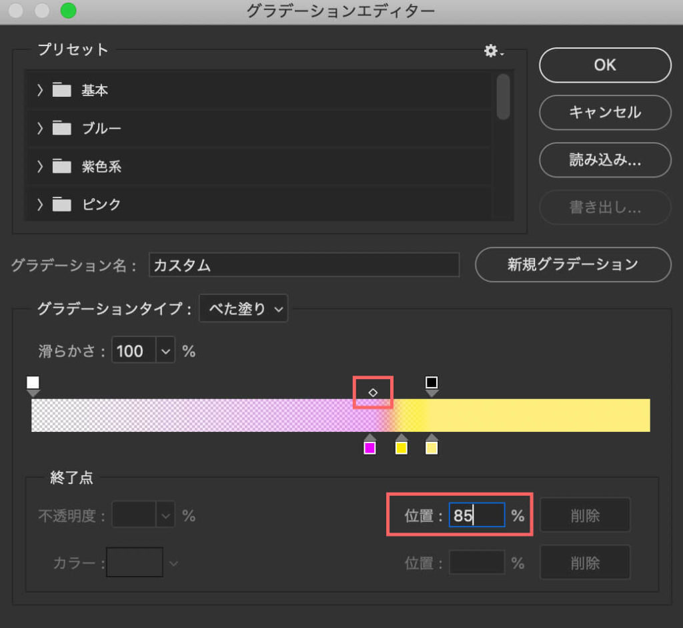
Task: Select the 基本 folder icon
Action: 62,90
